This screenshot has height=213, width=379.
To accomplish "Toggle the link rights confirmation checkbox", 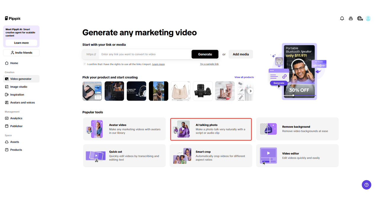I will [x=84, y=64].
